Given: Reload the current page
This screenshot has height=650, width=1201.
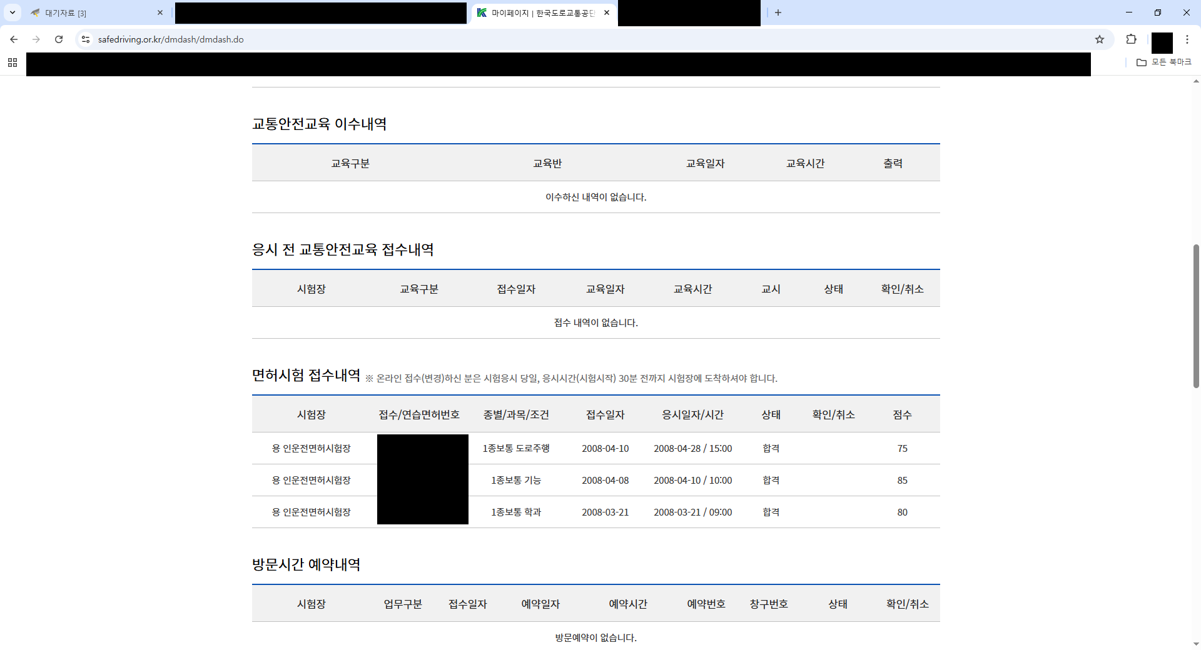Looking at the screenshot, I should (59, 39).
